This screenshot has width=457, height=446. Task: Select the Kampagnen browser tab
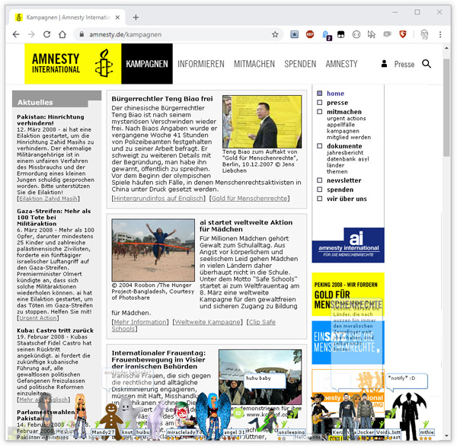[68, 18]
